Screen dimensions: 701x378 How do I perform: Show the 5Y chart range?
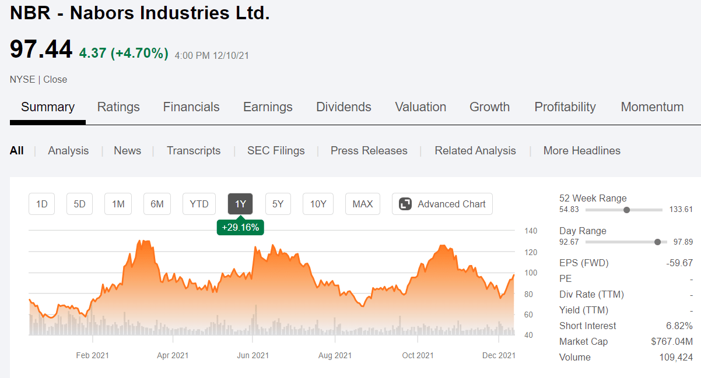tap(278, 204)
